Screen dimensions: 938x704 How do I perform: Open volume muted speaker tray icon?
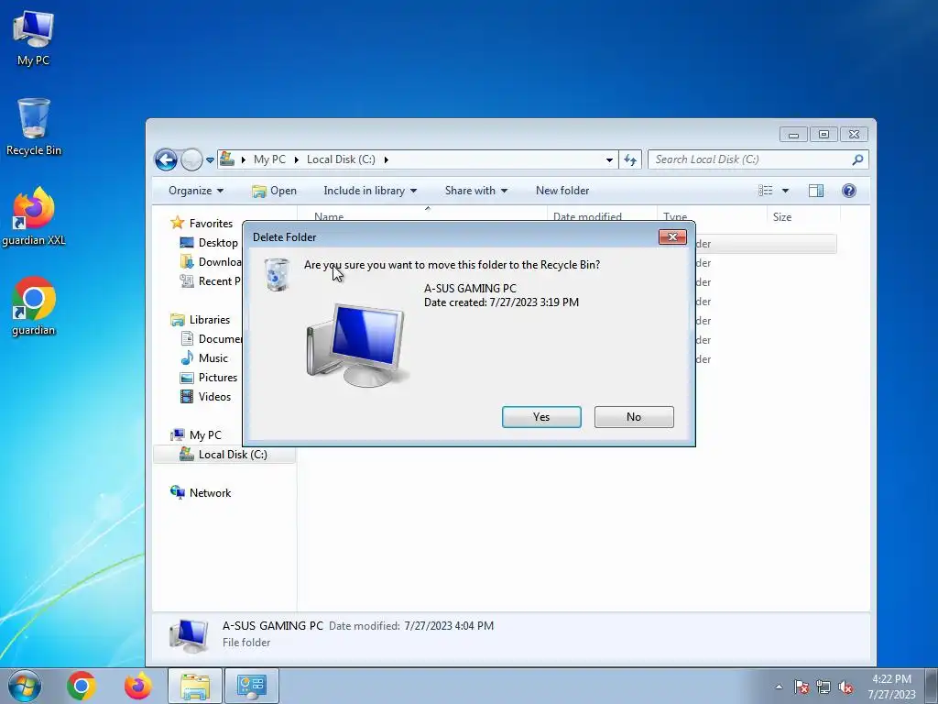click(845, 687)
